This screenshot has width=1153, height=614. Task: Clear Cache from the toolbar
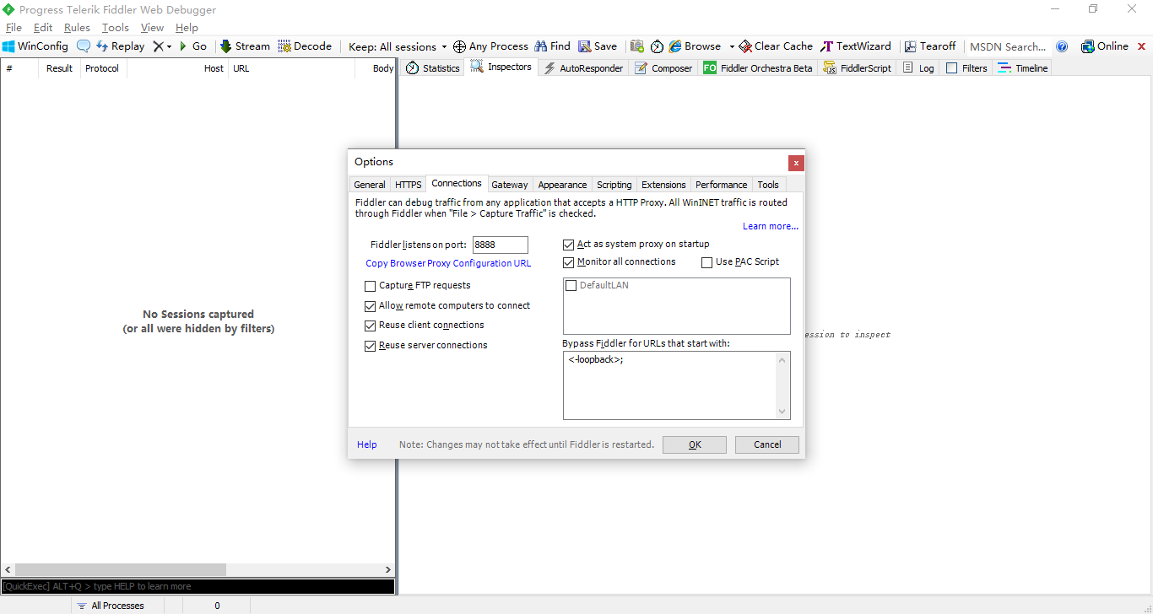[x=776, y=46]
